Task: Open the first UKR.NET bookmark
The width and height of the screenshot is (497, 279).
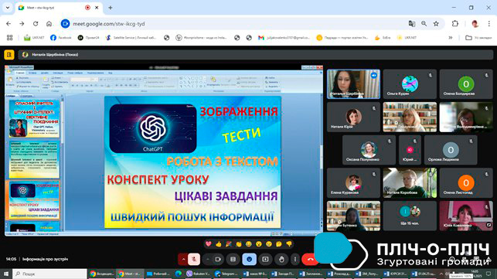Action: click(34, 38)
